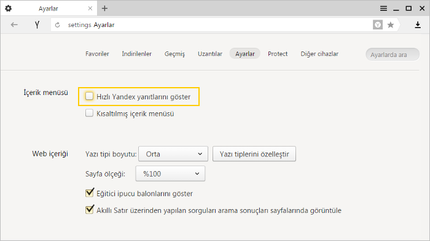Open a new tab with plus icon
Screen dimensions: 430x241
[104, 9]
